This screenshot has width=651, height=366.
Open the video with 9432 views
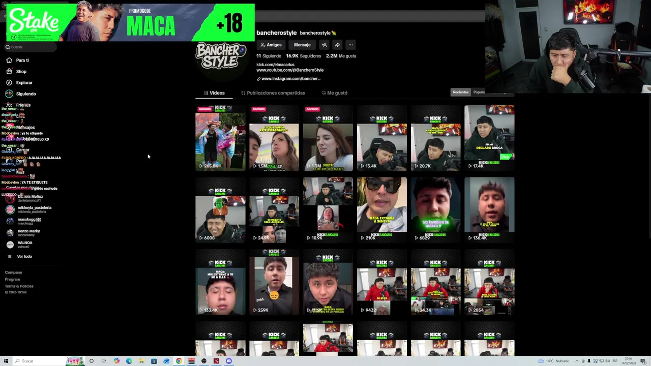tap(382, 282)
